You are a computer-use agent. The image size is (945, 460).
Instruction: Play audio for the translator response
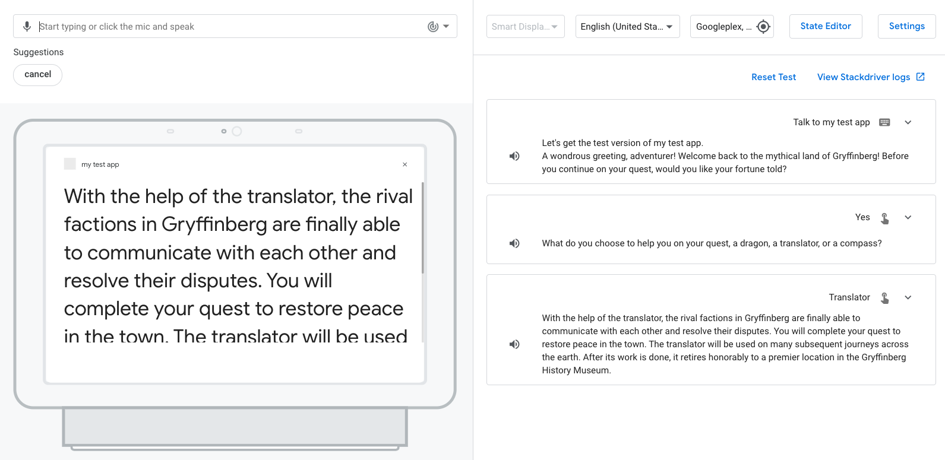pos(514,344)
